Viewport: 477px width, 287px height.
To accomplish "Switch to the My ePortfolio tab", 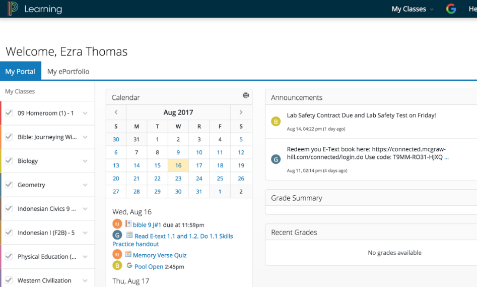I will [x=68, y=72].
